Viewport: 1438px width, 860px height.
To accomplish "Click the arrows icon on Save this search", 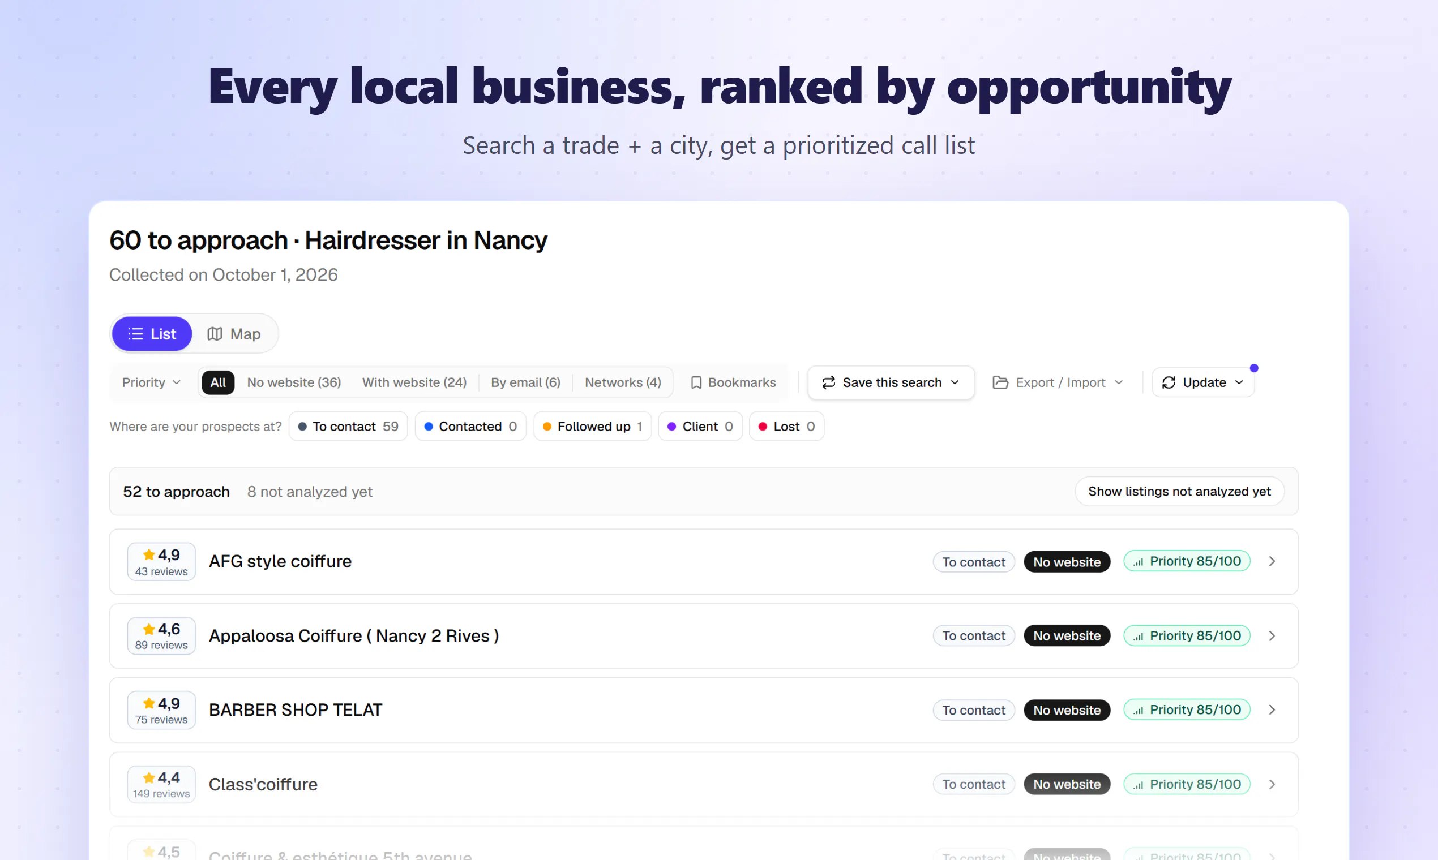I will (829, 382).
